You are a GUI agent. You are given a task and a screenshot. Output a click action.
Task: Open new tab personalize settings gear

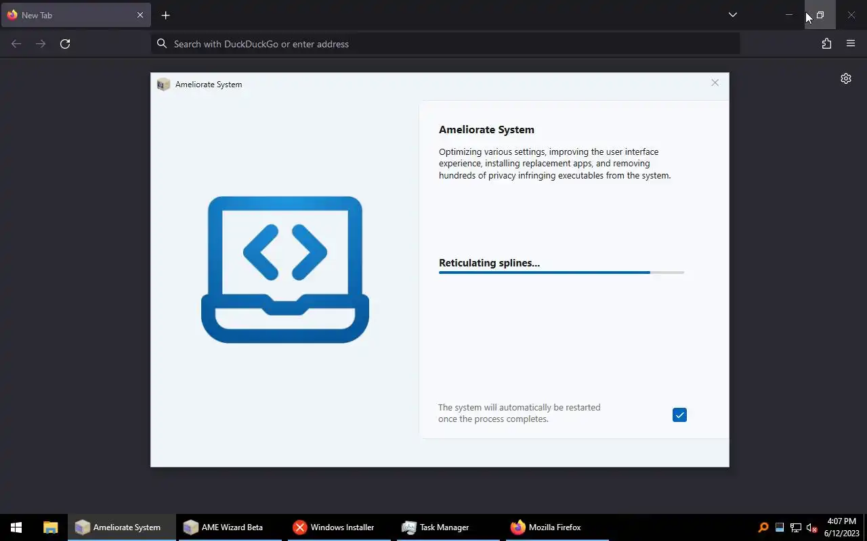pos(846,78)
